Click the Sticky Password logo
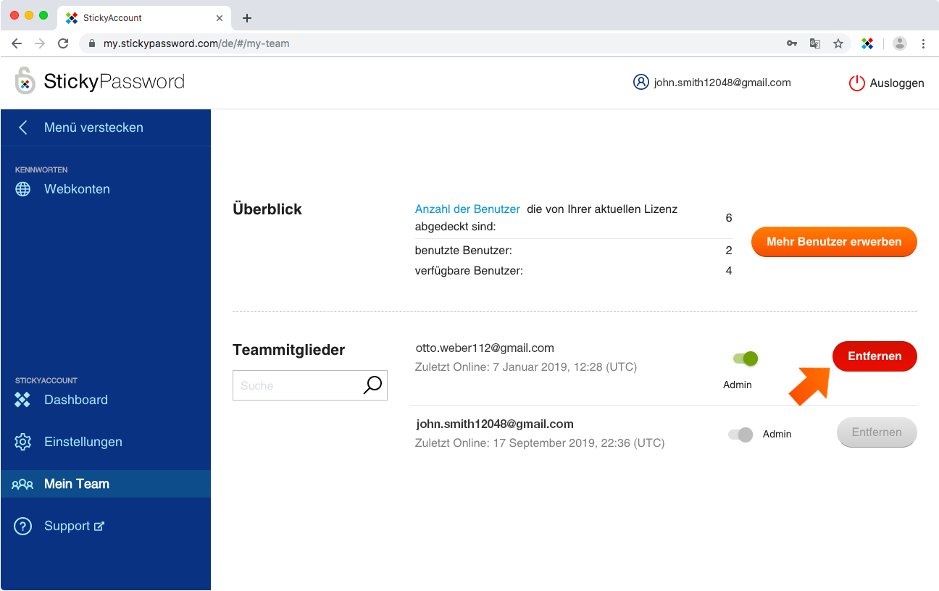The image size is (939, 591). point(100,81)
